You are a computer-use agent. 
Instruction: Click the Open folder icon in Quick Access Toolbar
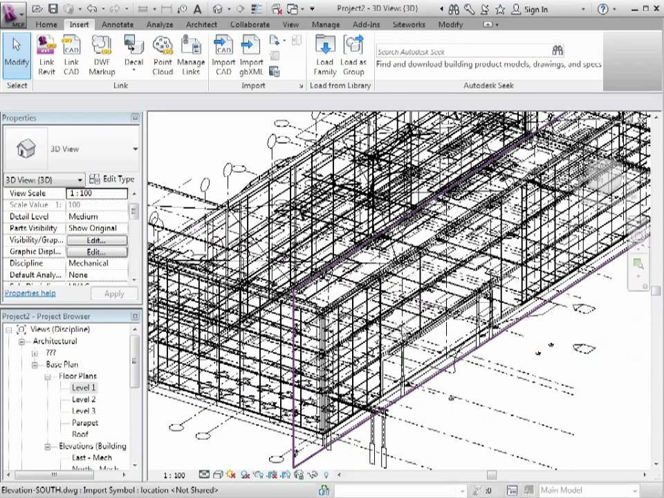tap(37, 9)
